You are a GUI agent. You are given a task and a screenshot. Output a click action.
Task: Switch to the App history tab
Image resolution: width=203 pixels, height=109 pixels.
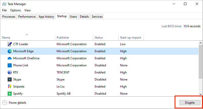46,17
